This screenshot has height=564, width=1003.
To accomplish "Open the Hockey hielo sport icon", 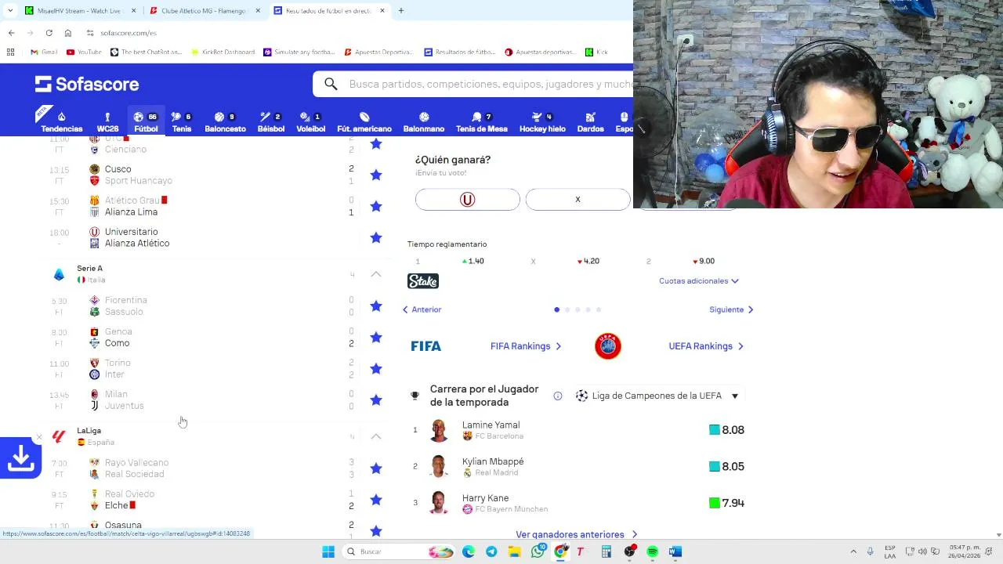I will coord(542,122).
